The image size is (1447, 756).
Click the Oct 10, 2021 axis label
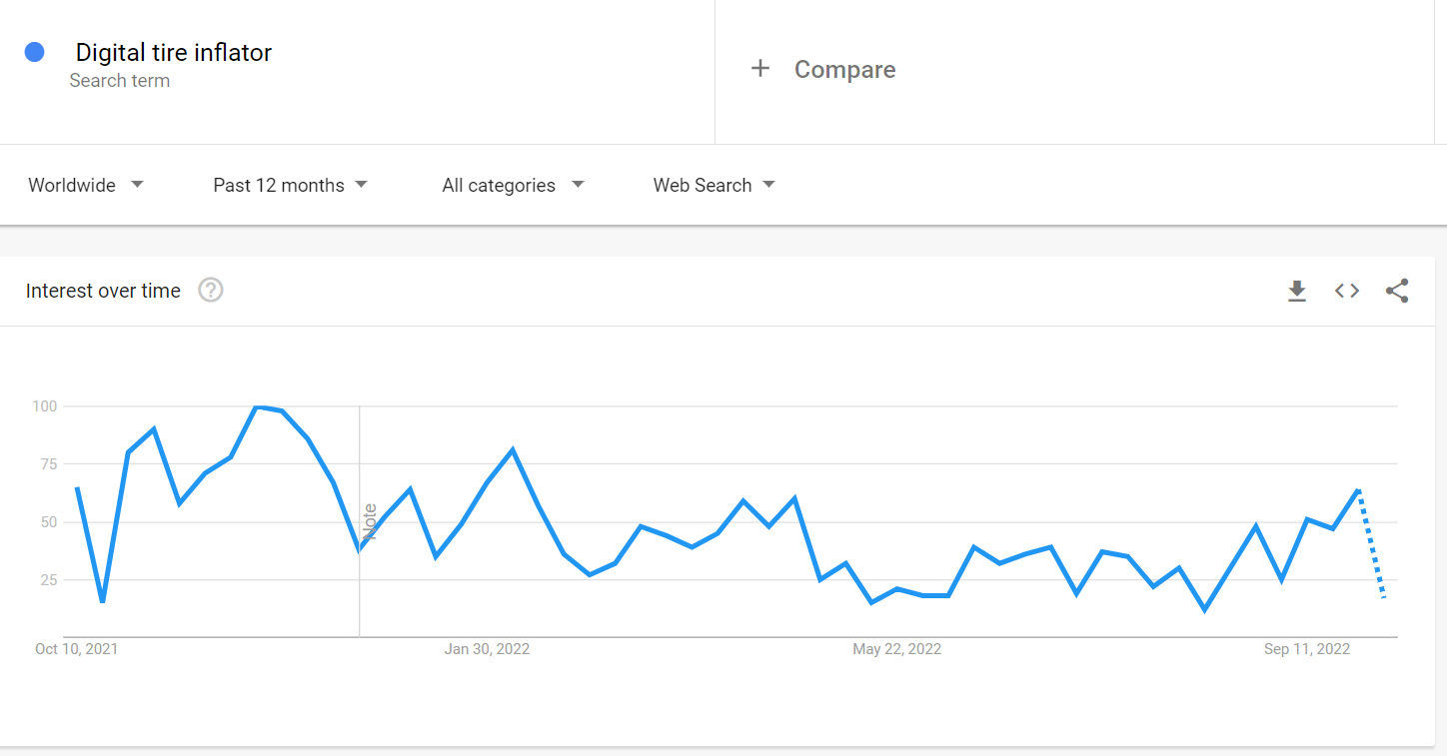(77, 649)
